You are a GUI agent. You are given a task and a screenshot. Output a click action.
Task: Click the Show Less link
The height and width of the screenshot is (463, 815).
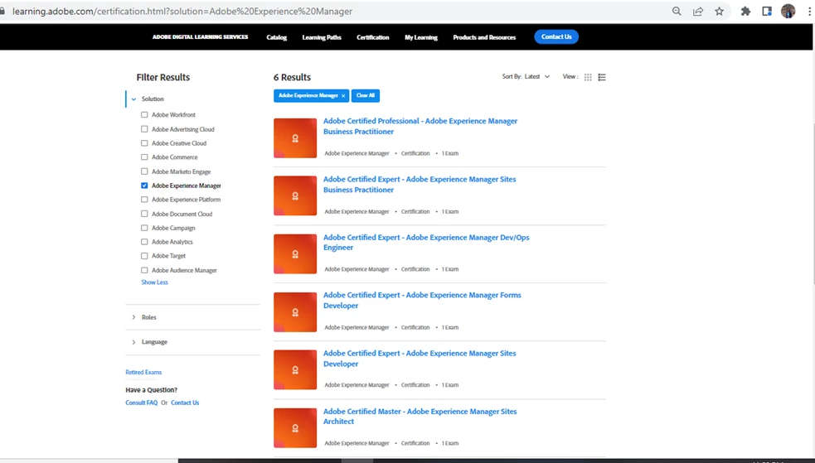click(154, 282)
